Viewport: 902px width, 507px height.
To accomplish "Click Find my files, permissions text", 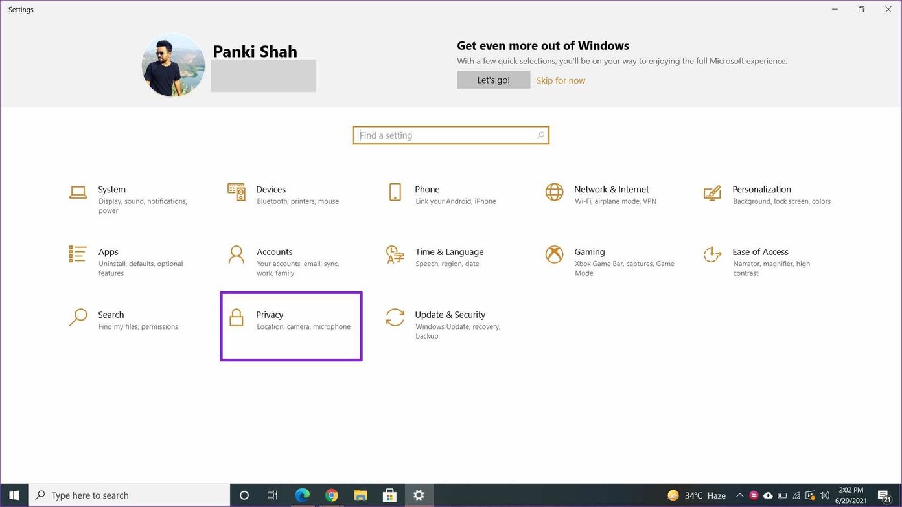I will click(x=138, y=326).
